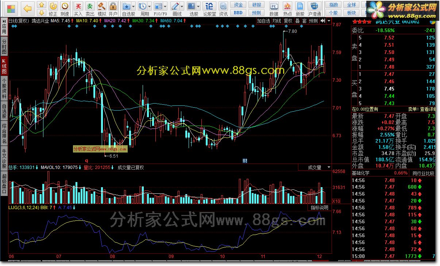Screen dimensions: 440x266
Task: Open the 综合排名 sidebar tab
Action: click(x=4, y=134)
